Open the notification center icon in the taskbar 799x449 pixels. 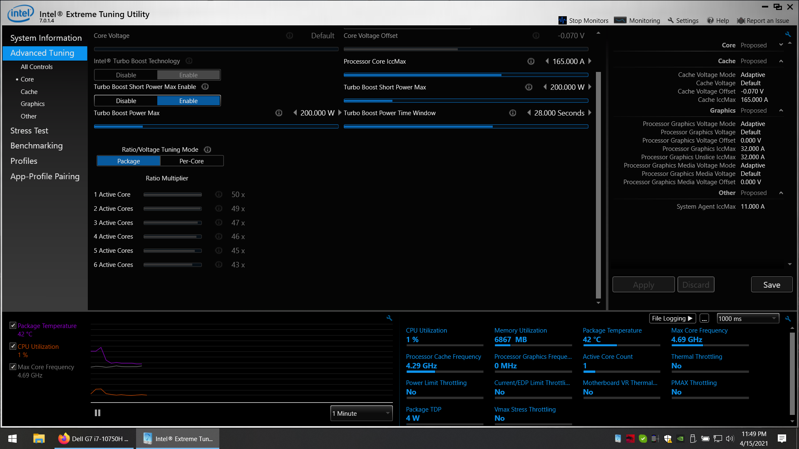[782, 439]
